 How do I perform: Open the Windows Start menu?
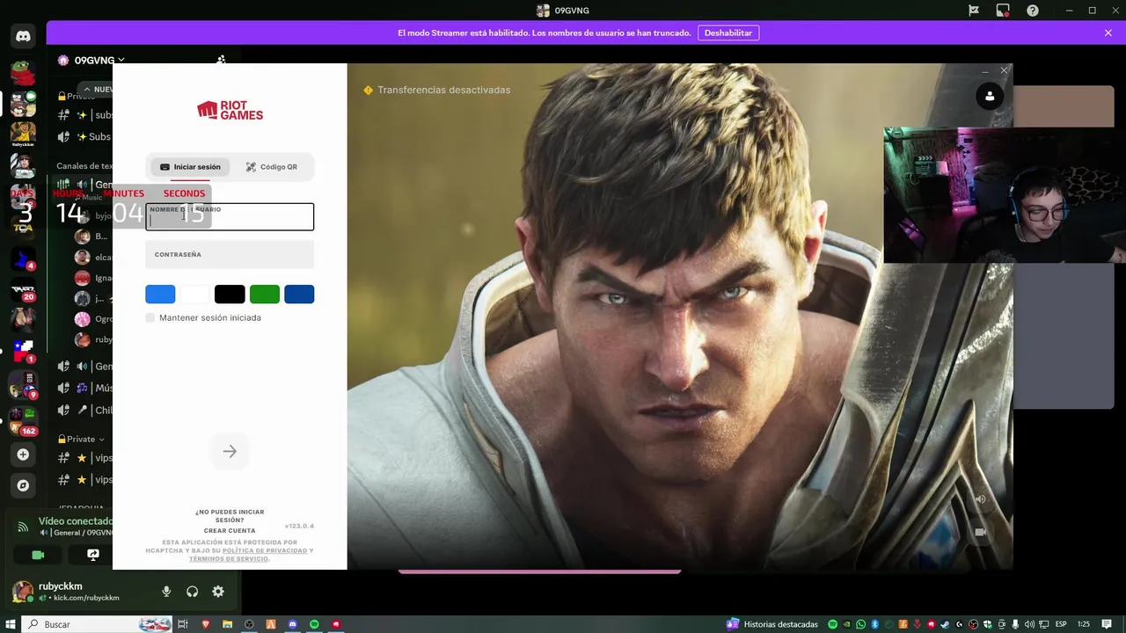click(x=10, y=624)
